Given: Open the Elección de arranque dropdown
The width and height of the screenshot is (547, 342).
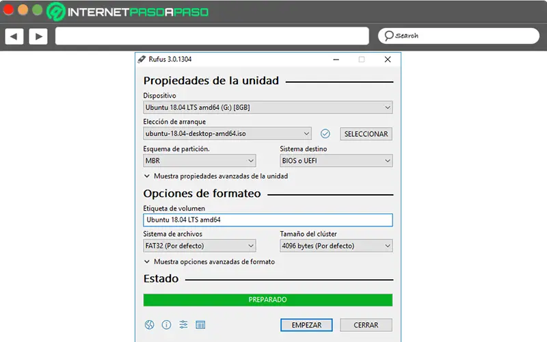Looking at the screenshot, I should (x=227, y=133).
